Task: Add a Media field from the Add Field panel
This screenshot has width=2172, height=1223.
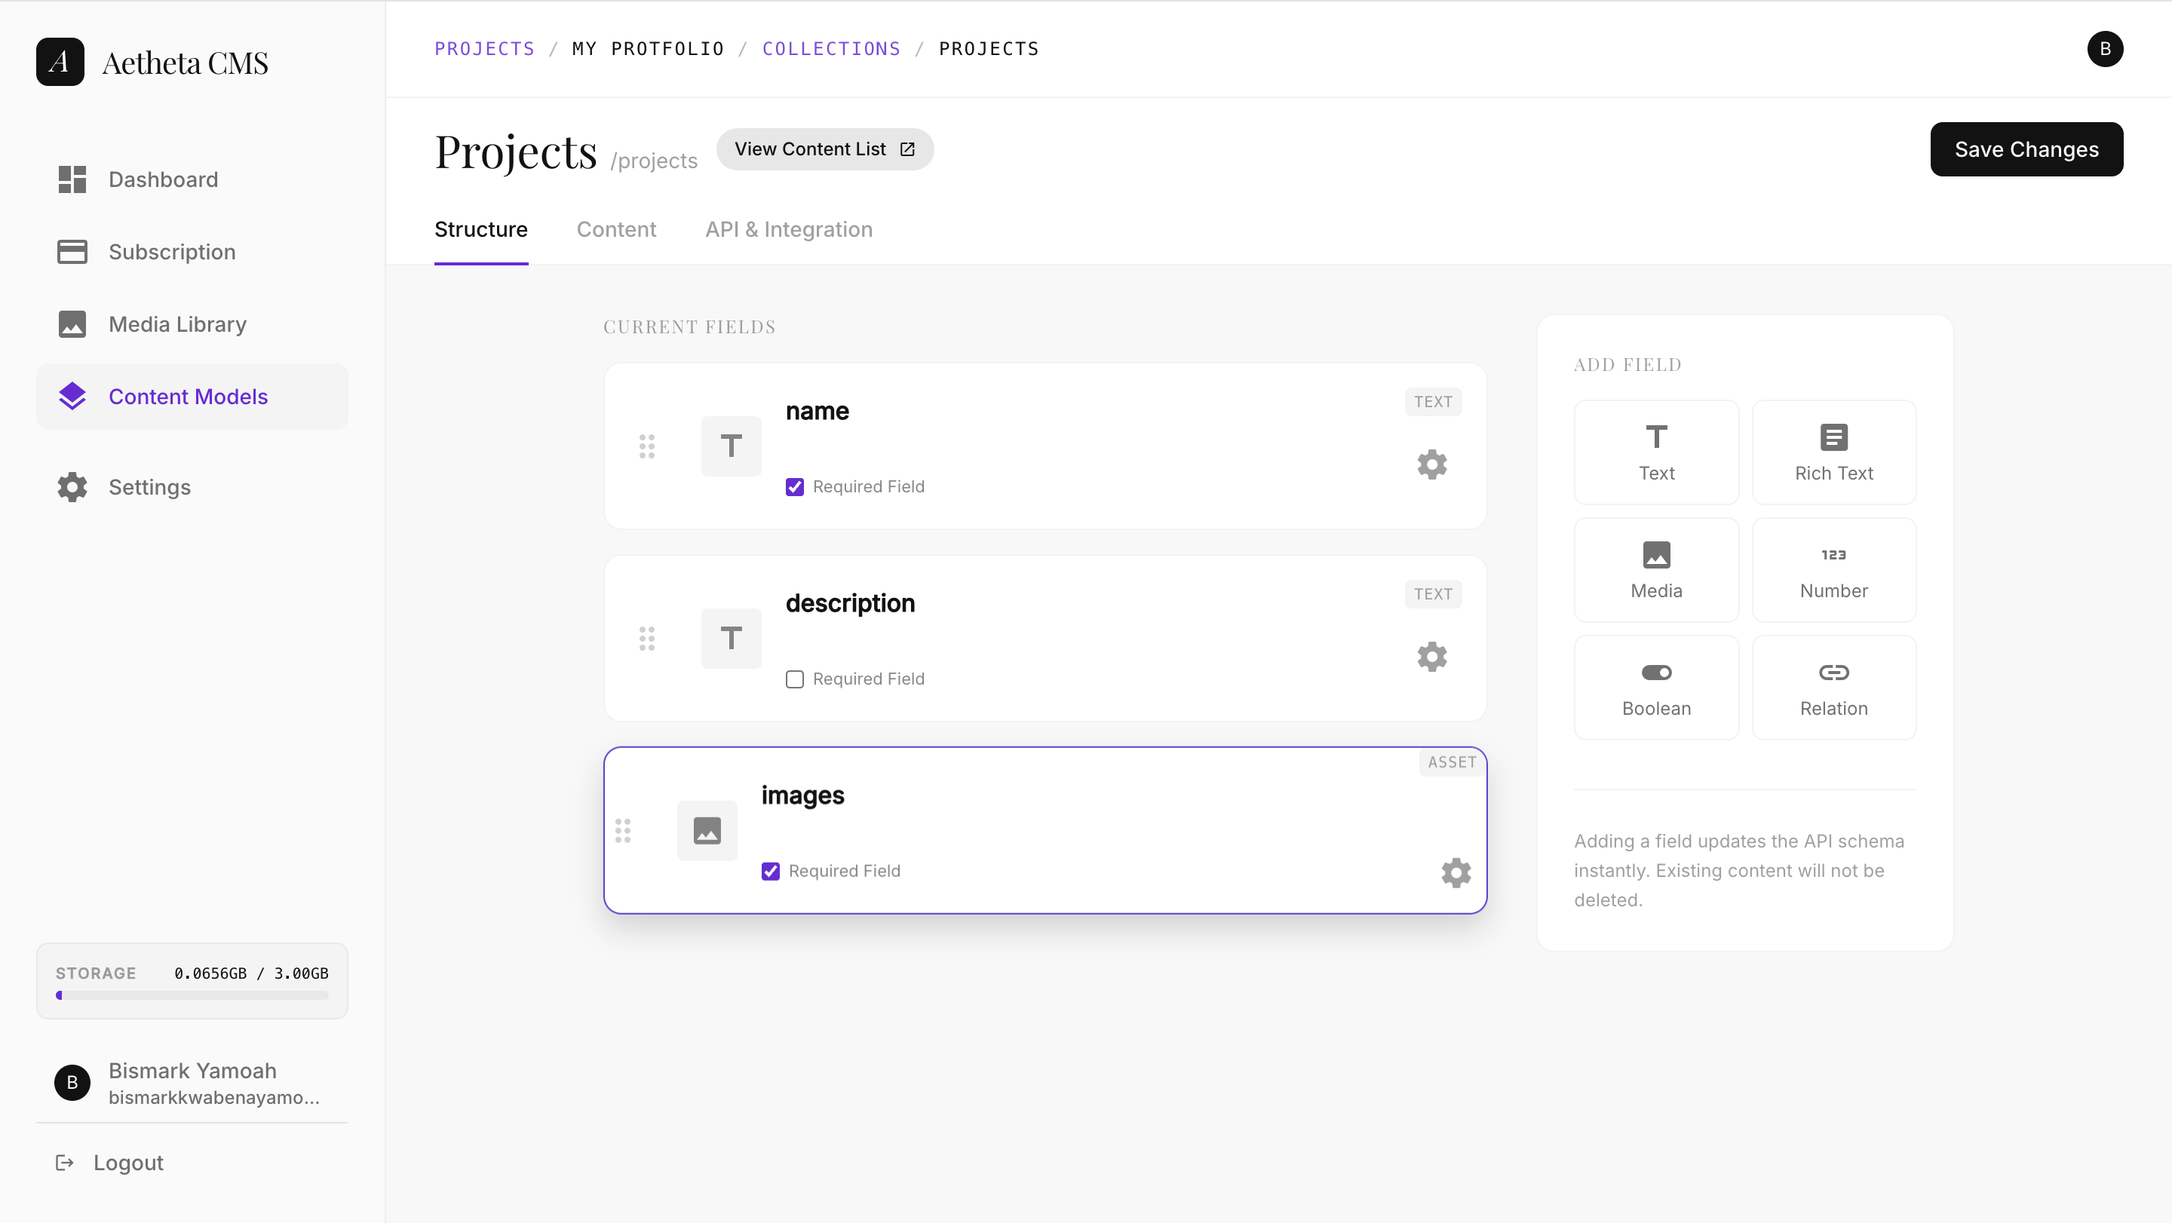Action: click(1655, 570)
